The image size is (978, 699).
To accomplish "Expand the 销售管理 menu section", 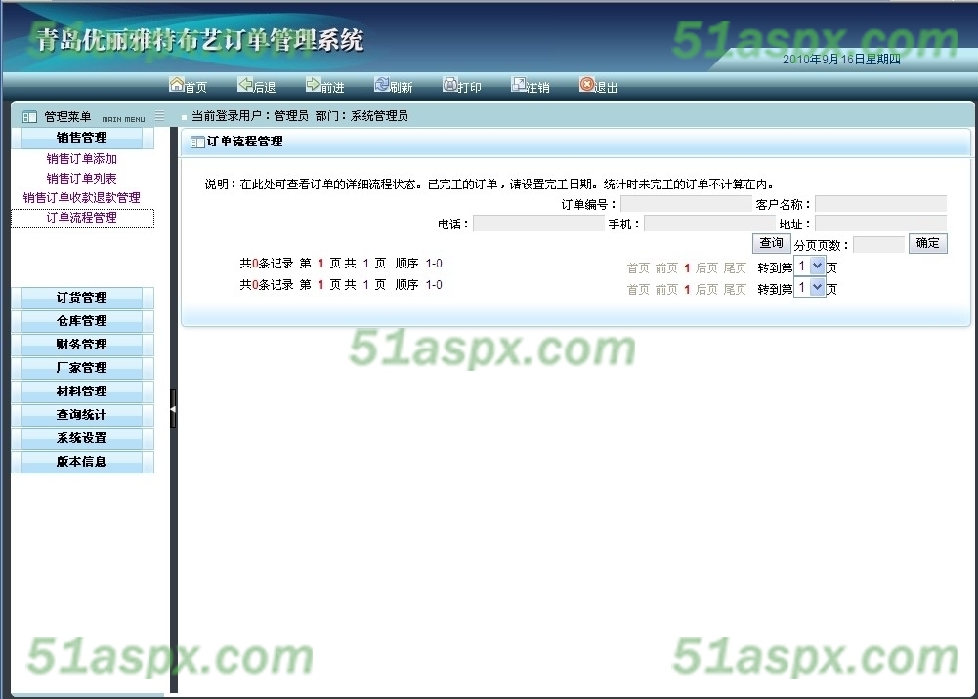I will point(82,138).
